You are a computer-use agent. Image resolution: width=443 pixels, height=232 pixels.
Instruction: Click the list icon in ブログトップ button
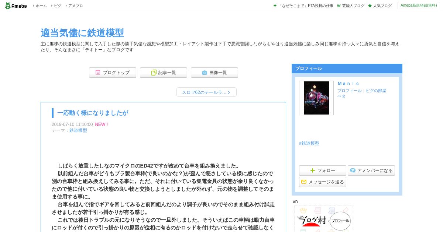98,73
